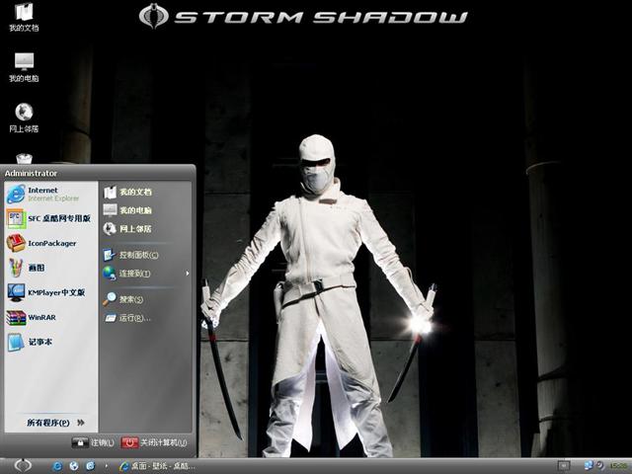Screen dimensions: 632x474
Task: Click the Start button on taskbar
Action: click(23, 465)
